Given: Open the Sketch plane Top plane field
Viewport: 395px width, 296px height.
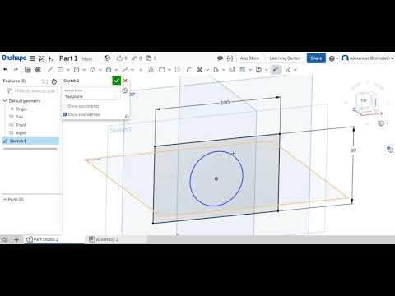Looking at the screenshot, I should coord(91,94).
